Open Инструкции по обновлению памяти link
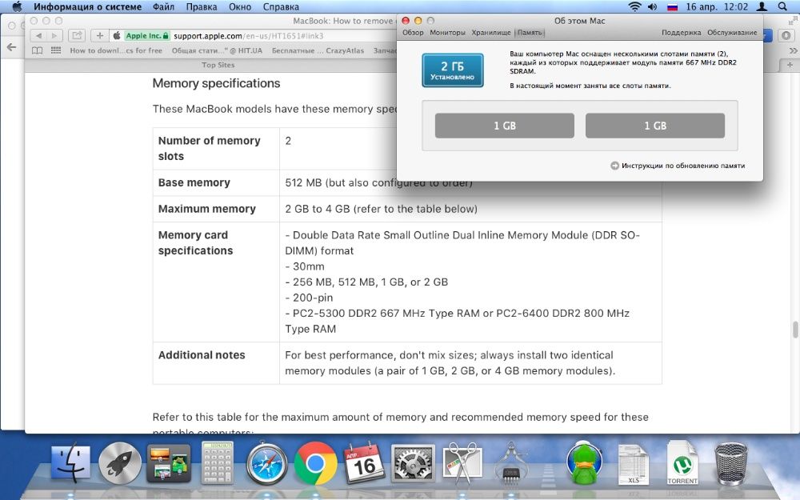The image size is (800, 500). point(678,166)
